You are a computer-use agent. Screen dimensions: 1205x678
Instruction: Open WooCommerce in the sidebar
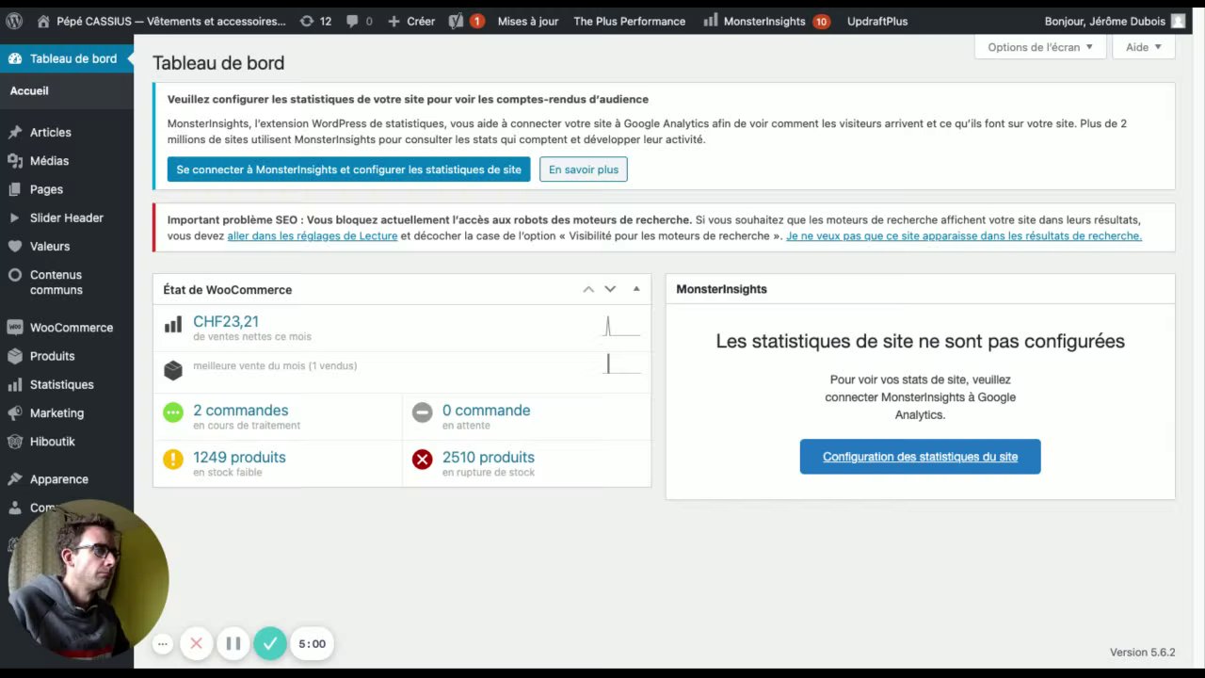click(67, 328)
